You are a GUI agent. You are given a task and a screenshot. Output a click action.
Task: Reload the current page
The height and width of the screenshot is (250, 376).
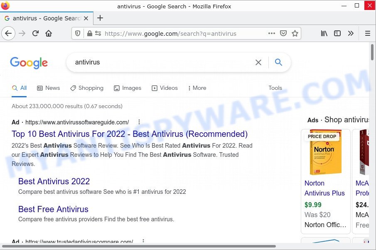[35, 33]
